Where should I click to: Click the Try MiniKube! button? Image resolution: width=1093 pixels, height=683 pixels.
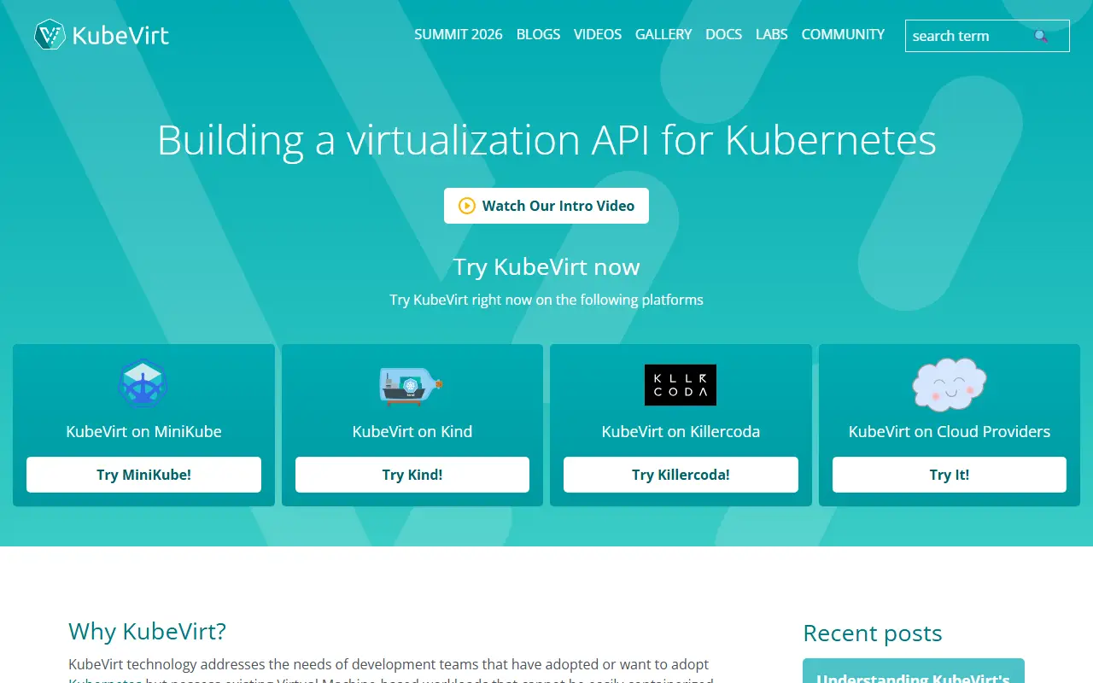(143, 475)
